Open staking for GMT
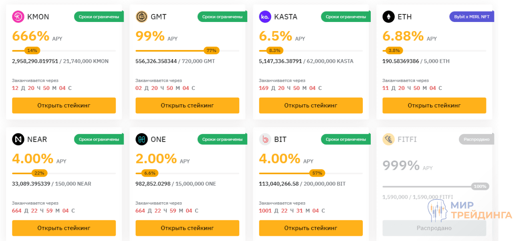 click(x=187, y=106)
